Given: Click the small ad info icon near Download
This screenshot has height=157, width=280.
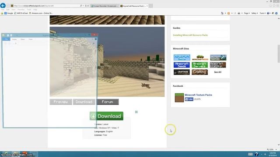Looking at the screenshot, I should pyautogui.click(x=136, y=112).
